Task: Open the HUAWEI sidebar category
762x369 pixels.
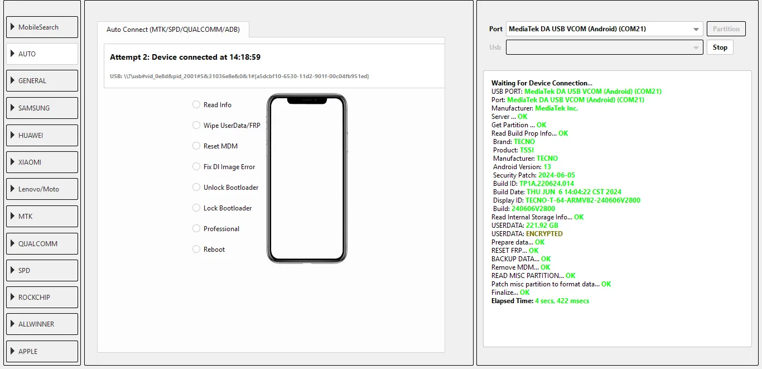Action: pos(42,135)
